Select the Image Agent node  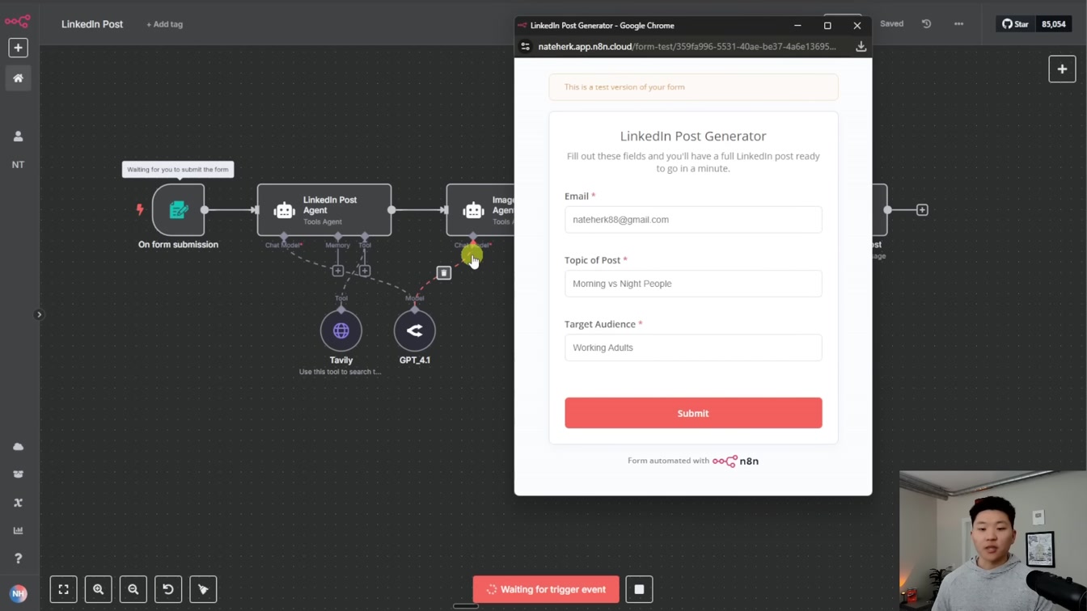480,210
